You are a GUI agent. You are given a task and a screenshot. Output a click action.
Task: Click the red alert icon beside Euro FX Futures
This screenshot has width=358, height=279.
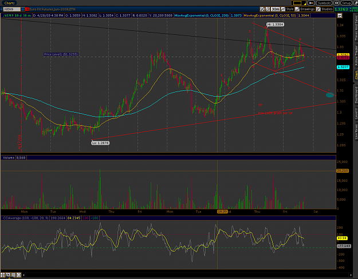[x=27, y=9]
